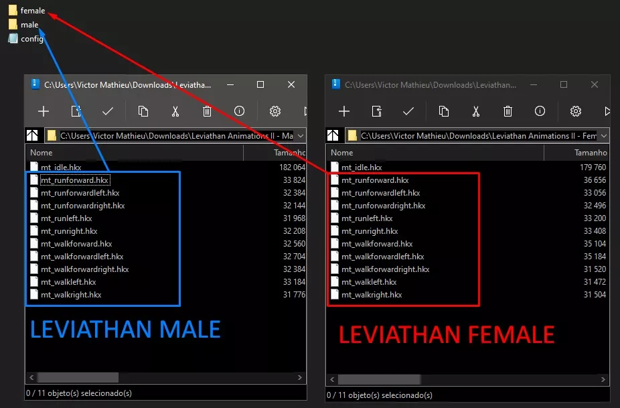Viewport: 620px width, 408px height.
Task: Click the Info icon in right window
Action: (x=540, y=111)
